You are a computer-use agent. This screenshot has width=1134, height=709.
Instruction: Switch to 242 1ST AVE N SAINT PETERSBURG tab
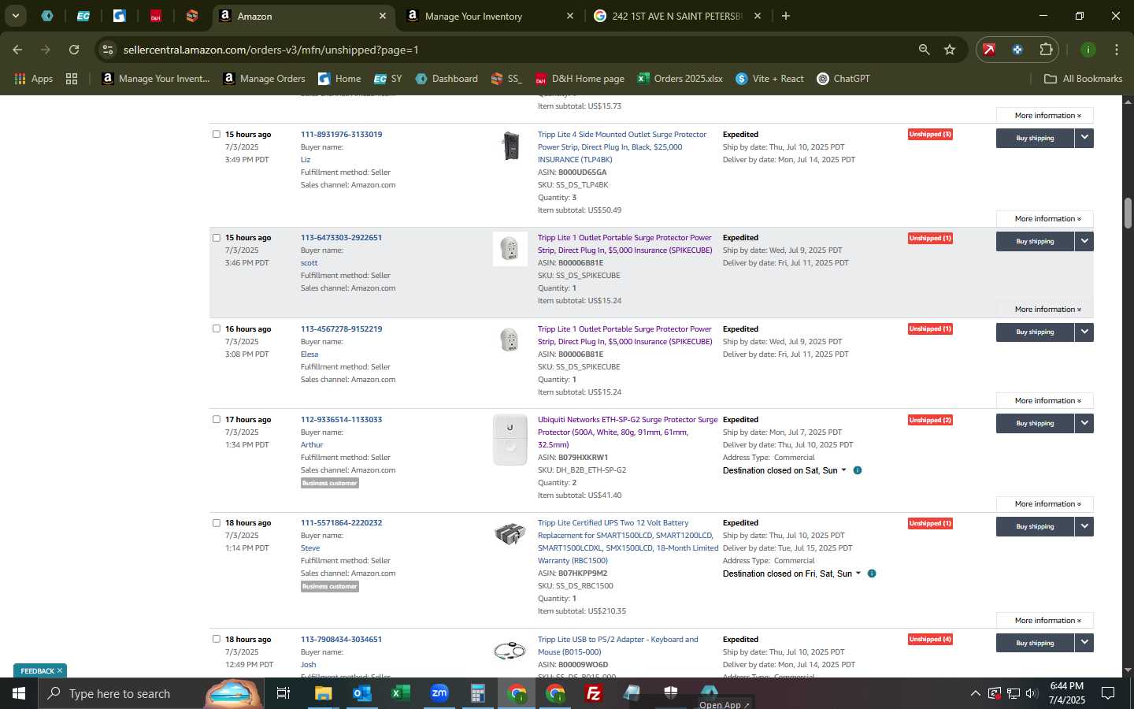(x=676, y=16)
